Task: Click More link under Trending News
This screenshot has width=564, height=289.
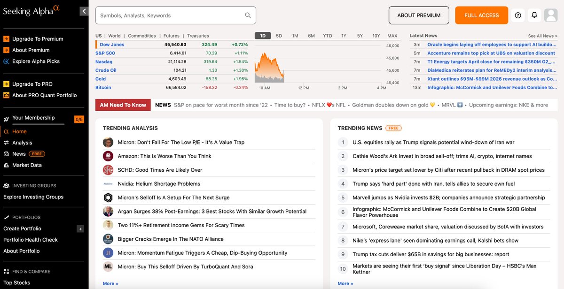Action: 345,283
